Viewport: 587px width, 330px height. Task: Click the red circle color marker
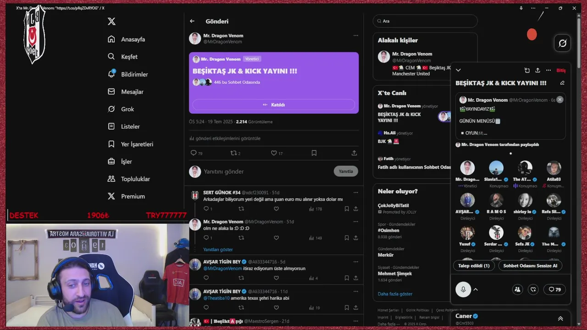[532, 34]
